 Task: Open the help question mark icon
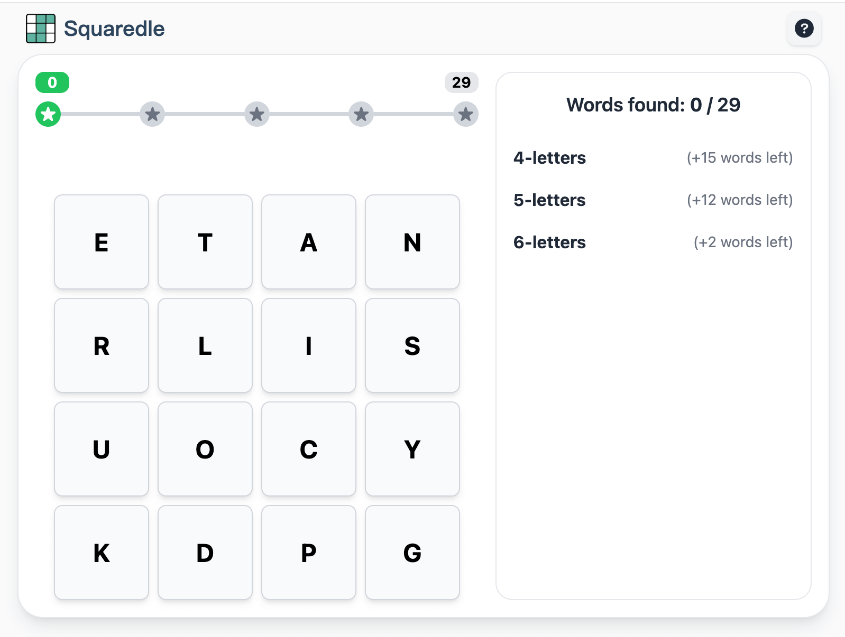pyautogui.click(x=804, y=28)
